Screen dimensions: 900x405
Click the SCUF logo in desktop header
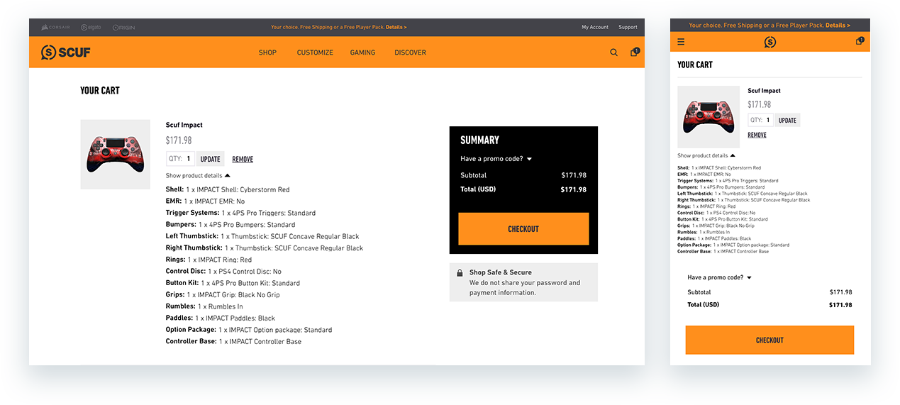[66, 52]
